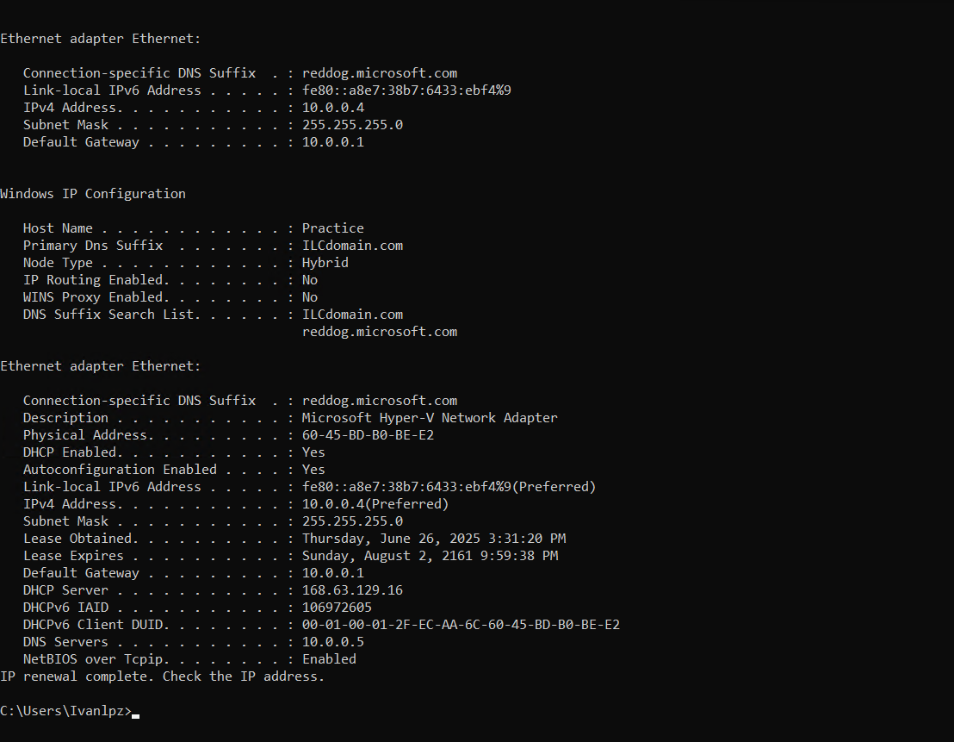Click the DHCPv6 Client DUID value
This screenshot has width=954, height=742.
point(461,625)
